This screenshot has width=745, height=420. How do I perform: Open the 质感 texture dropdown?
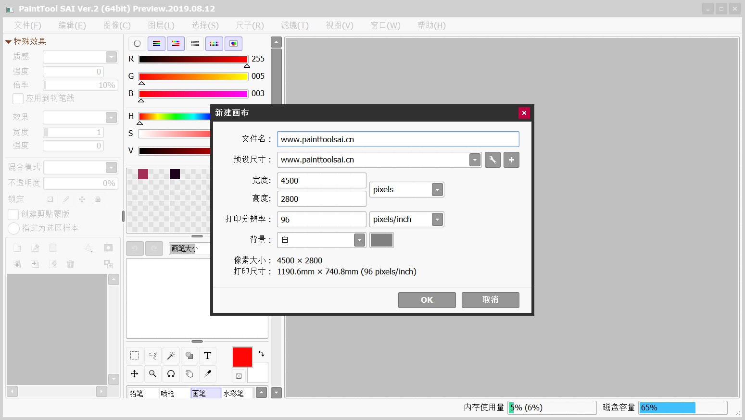pyautogui.click(x=111, y=57)
